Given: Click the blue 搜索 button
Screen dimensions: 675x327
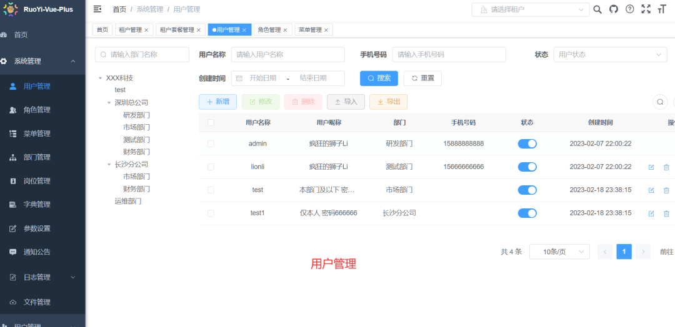Looking at the screenshot, I should [x=379, y=78].
